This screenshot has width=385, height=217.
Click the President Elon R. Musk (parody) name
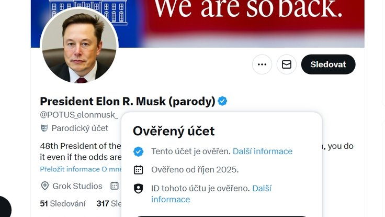pyautogui.click(x=128, y=101)
